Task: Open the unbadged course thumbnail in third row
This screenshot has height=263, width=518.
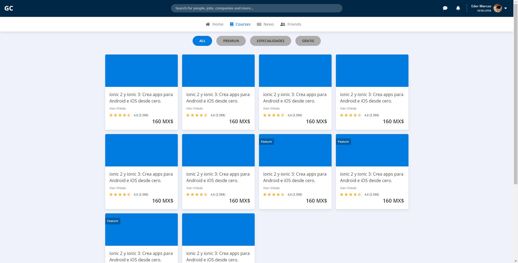Action: point(218,230)
